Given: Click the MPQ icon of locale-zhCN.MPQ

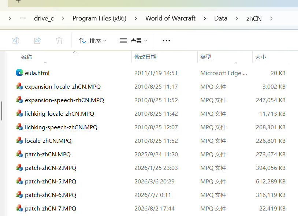Looking at the screenshot, I should pos(19,141).
